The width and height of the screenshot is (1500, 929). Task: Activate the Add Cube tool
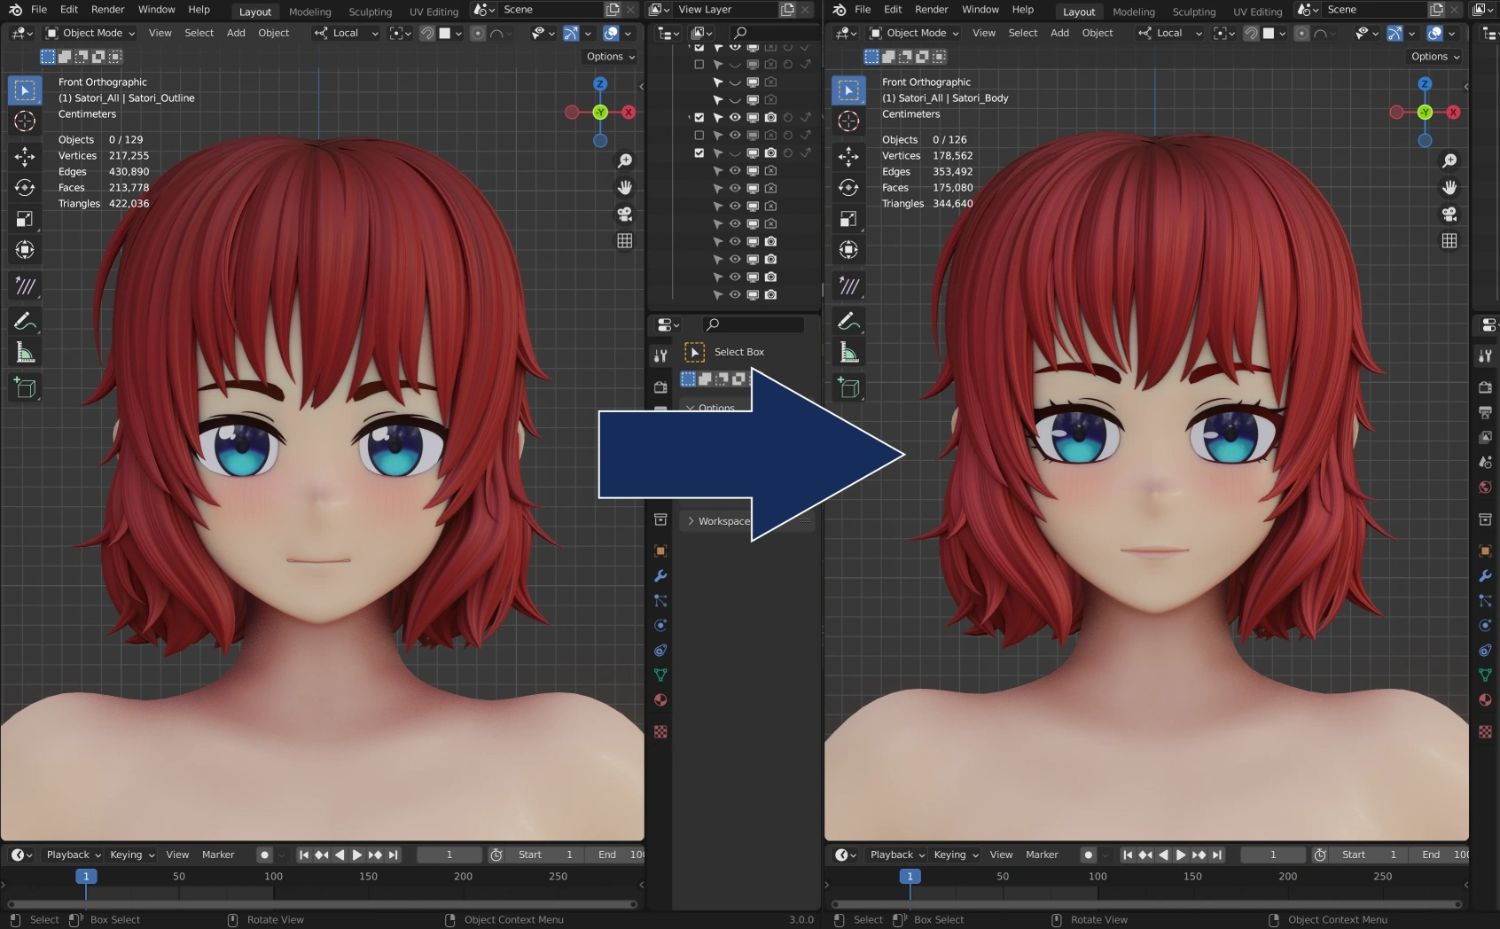[25, 387]
